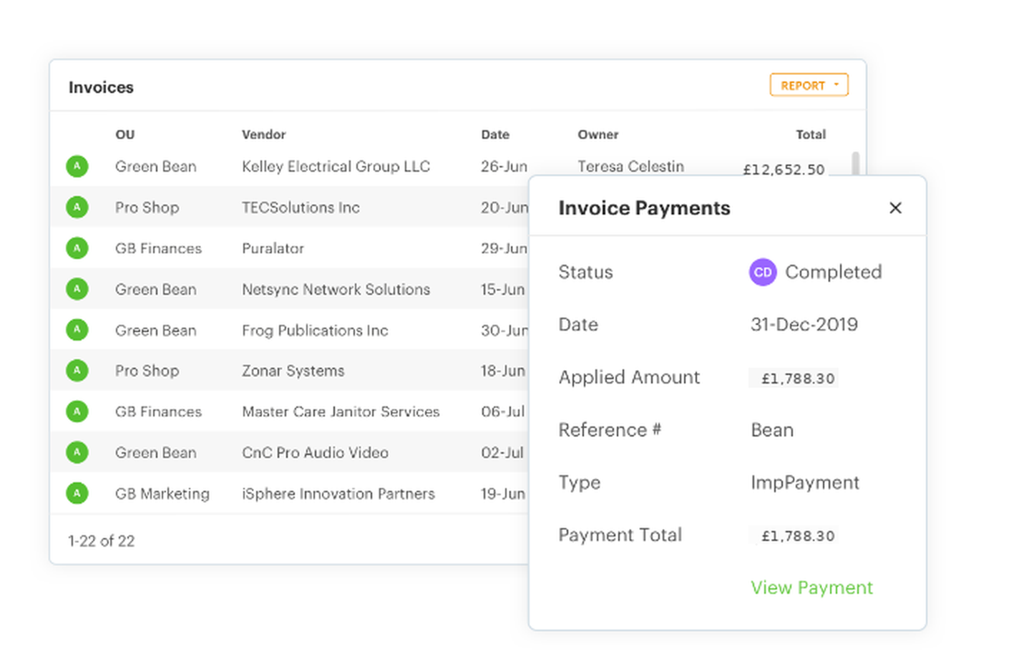Screen dimensions: 1029x654
Task: Click date 26-Jun in the first row
Action: [504, 167]
